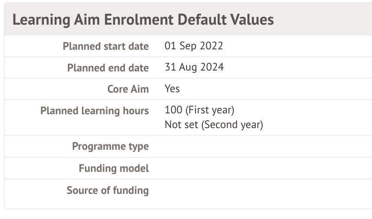The image size is (372, 219).
Task: Click the Planned learning hours label
Action: tap(95, 111)
